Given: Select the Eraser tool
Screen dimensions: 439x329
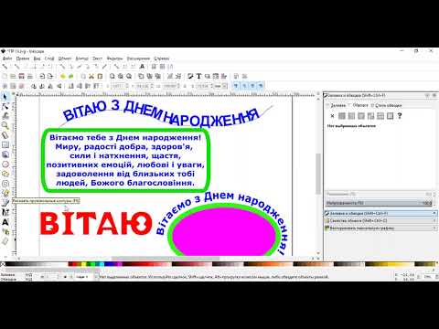Looking at the screenshot, I should (x=5, y=241).
